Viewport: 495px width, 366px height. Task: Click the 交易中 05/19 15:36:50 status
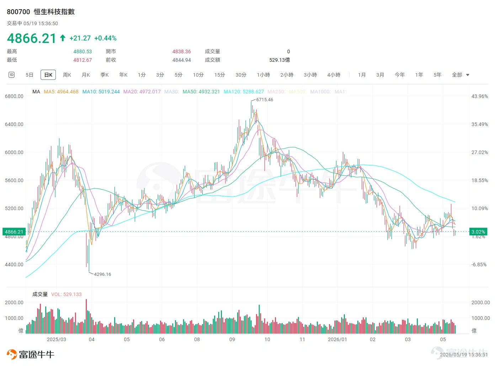pos(32,23)
